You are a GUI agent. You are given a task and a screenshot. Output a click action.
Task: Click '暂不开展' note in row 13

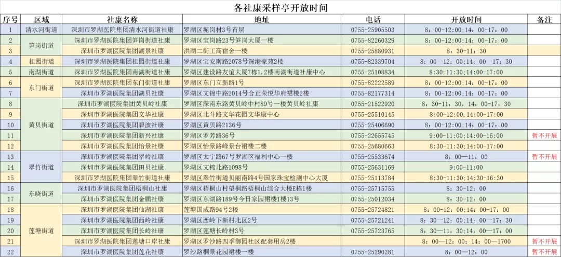(544, 157)
